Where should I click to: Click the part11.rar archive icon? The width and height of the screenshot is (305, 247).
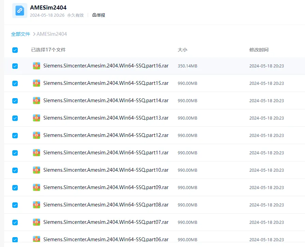point(37,153)
